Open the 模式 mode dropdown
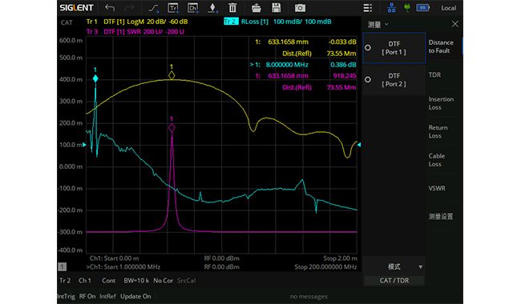The width and height of the screenshot is (521, 304). click(394, 267)
